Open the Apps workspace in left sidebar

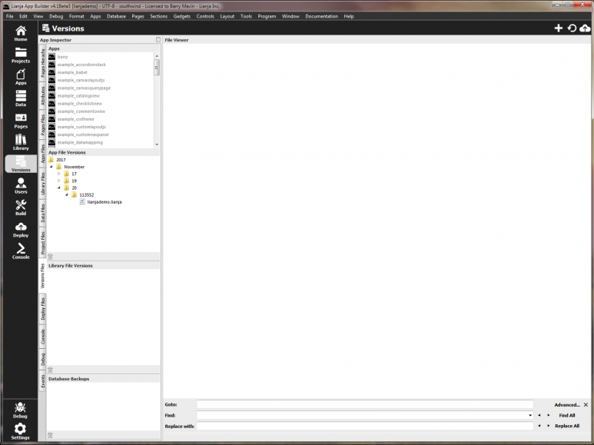pos(21,77)
